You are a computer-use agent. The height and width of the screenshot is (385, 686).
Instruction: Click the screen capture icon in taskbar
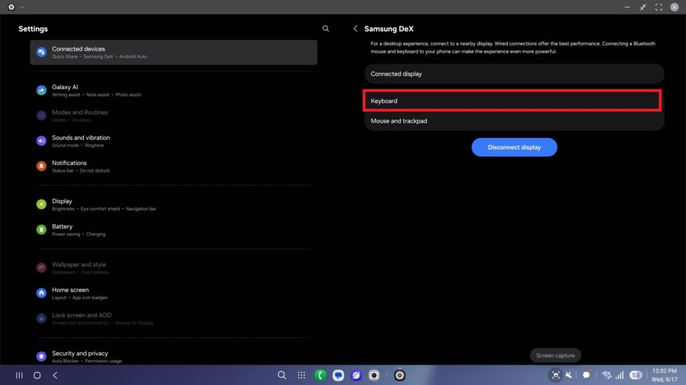[x=555, y=375]
